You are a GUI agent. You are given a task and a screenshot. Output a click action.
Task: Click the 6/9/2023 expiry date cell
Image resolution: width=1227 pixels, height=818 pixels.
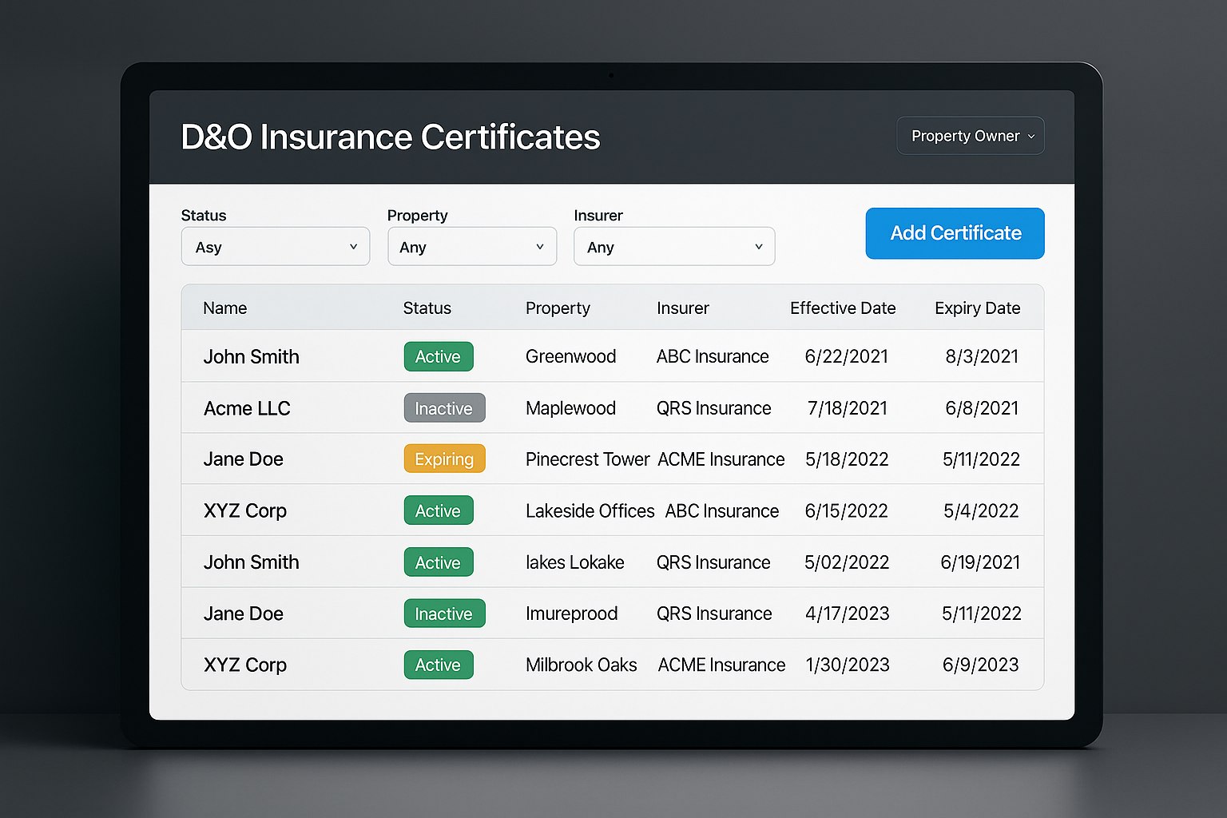[980, 665]
